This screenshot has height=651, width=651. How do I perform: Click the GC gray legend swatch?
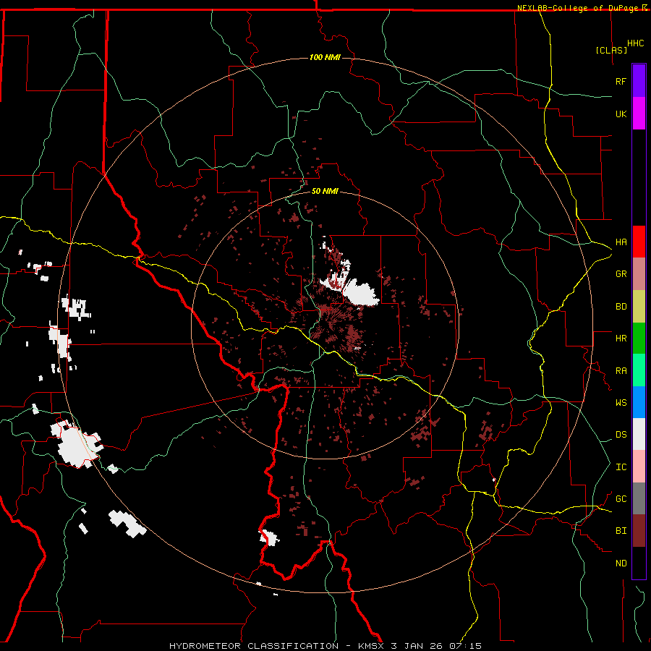[x=639, y=498]
